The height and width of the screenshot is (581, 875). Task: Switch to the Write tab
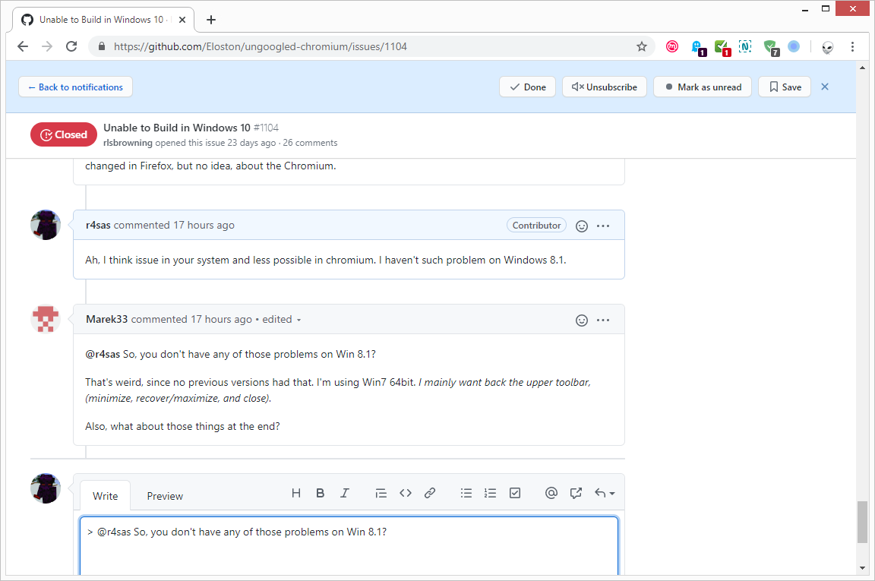pyautogui.click(x=105, y=496)
